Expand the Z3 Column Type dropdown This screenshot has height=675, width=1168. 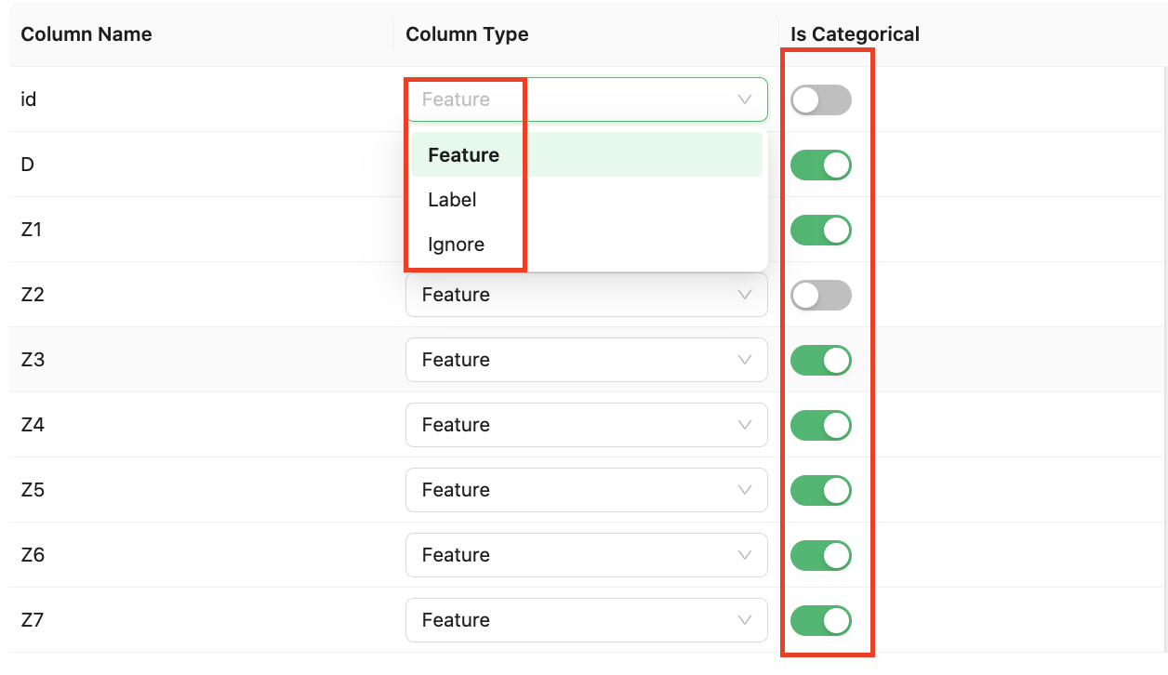(x=586, y=360)
